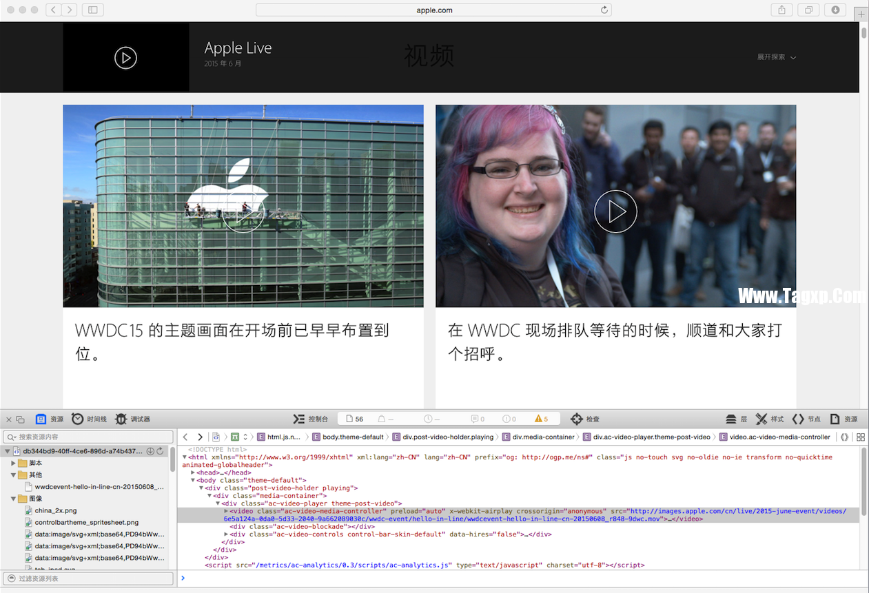
Task: Activate the 检查 (Inspect) crosshair tool
Action: (577, 419)
